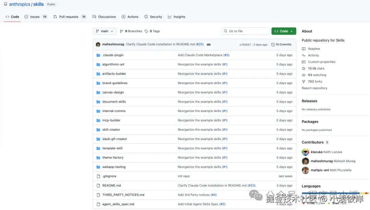Click 'Add initial Agent Skills Spec' message
Screen dimensions: 370x210
click(198, 204)
